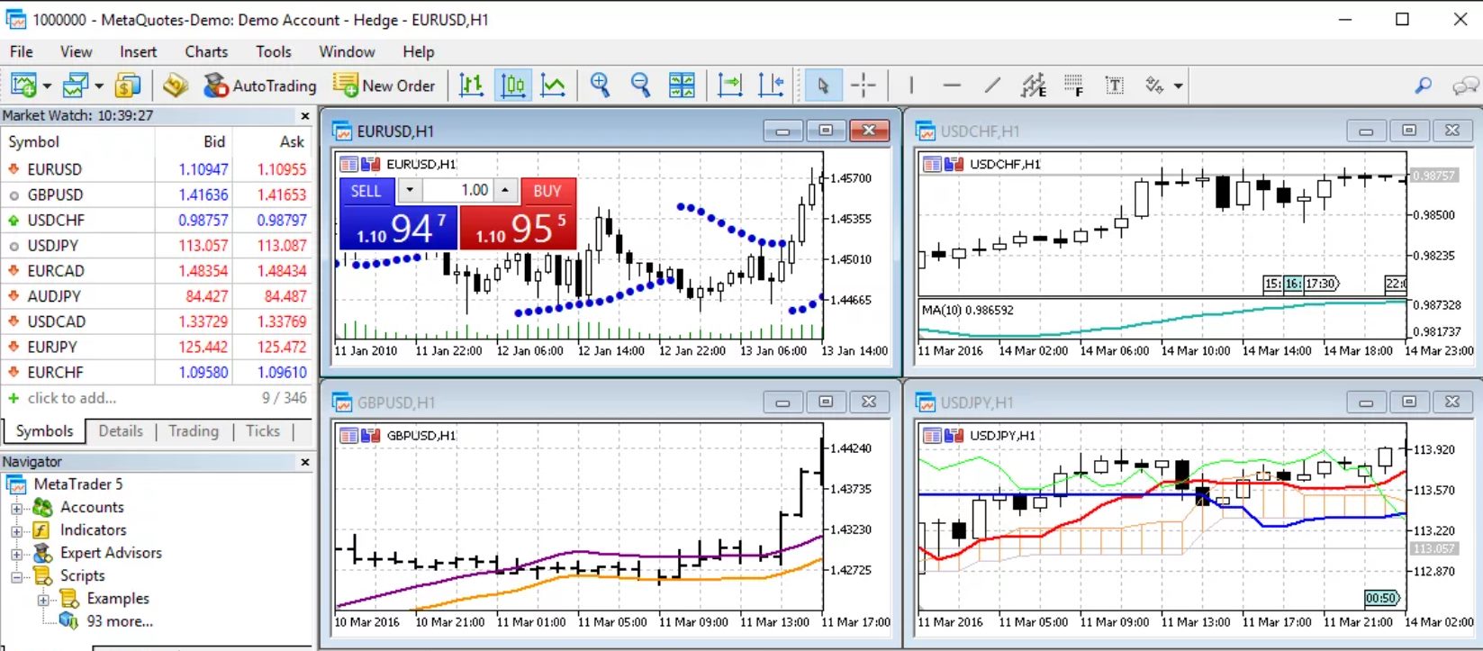Expand the Profiles dropdown arrow

tap(99, 86)
